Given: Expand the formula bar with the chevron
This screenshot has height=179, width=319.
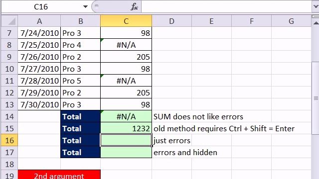Looking at the screenshot, I should (315, 6).
